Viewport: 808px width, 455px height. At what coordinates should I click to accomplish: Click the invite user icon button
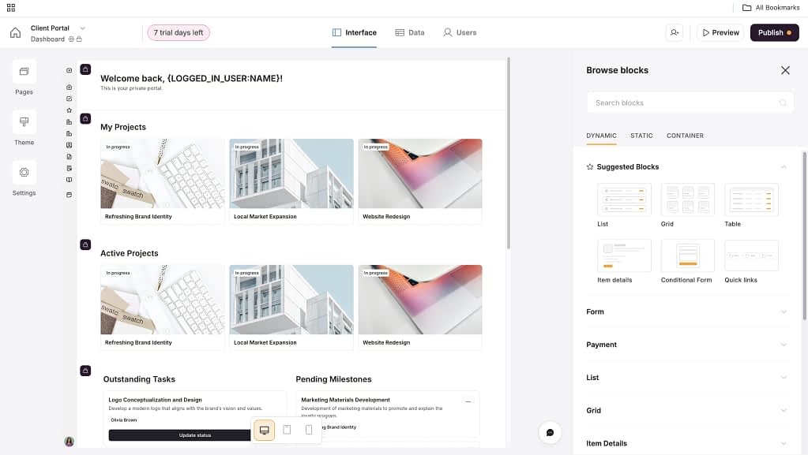pyautogui.click(x=674, y=32)
